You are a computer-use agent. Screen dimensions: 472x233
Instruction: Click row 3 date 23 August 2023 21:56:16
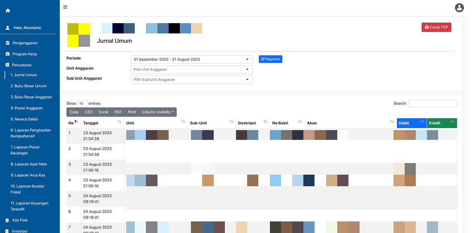(97, 167)
